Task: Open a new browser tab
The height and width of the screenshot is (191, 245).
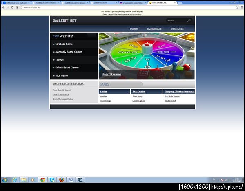Action: [180, 3]
